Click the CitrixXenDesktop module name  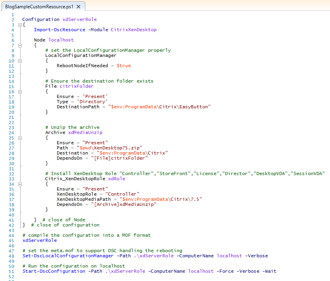click(x=134, y=30)
